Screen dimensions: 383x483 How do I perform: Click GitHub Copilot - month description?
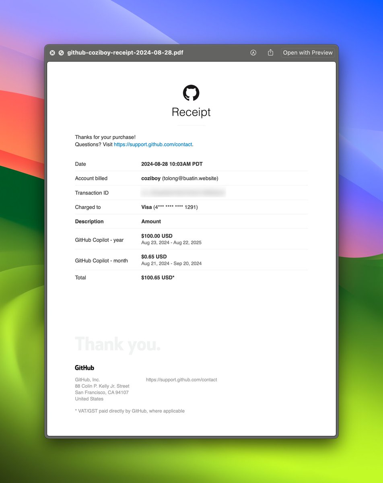click(x=101, y=261)
